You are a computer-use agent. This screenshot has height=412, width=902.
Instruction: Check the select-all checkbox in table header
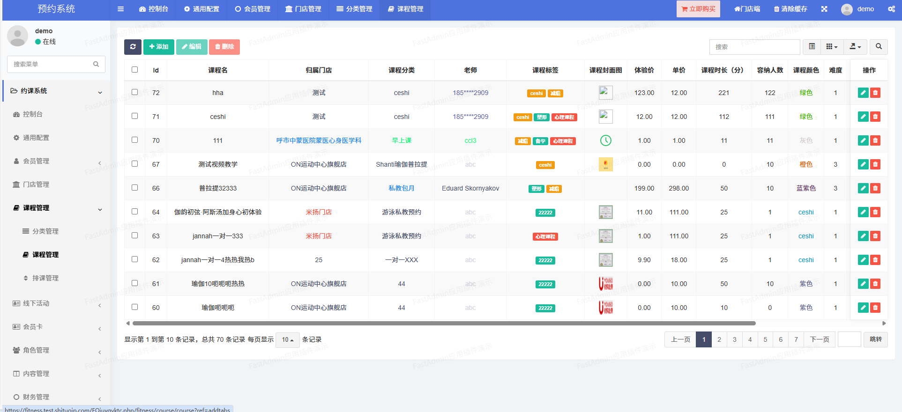(x=134, y=70)
